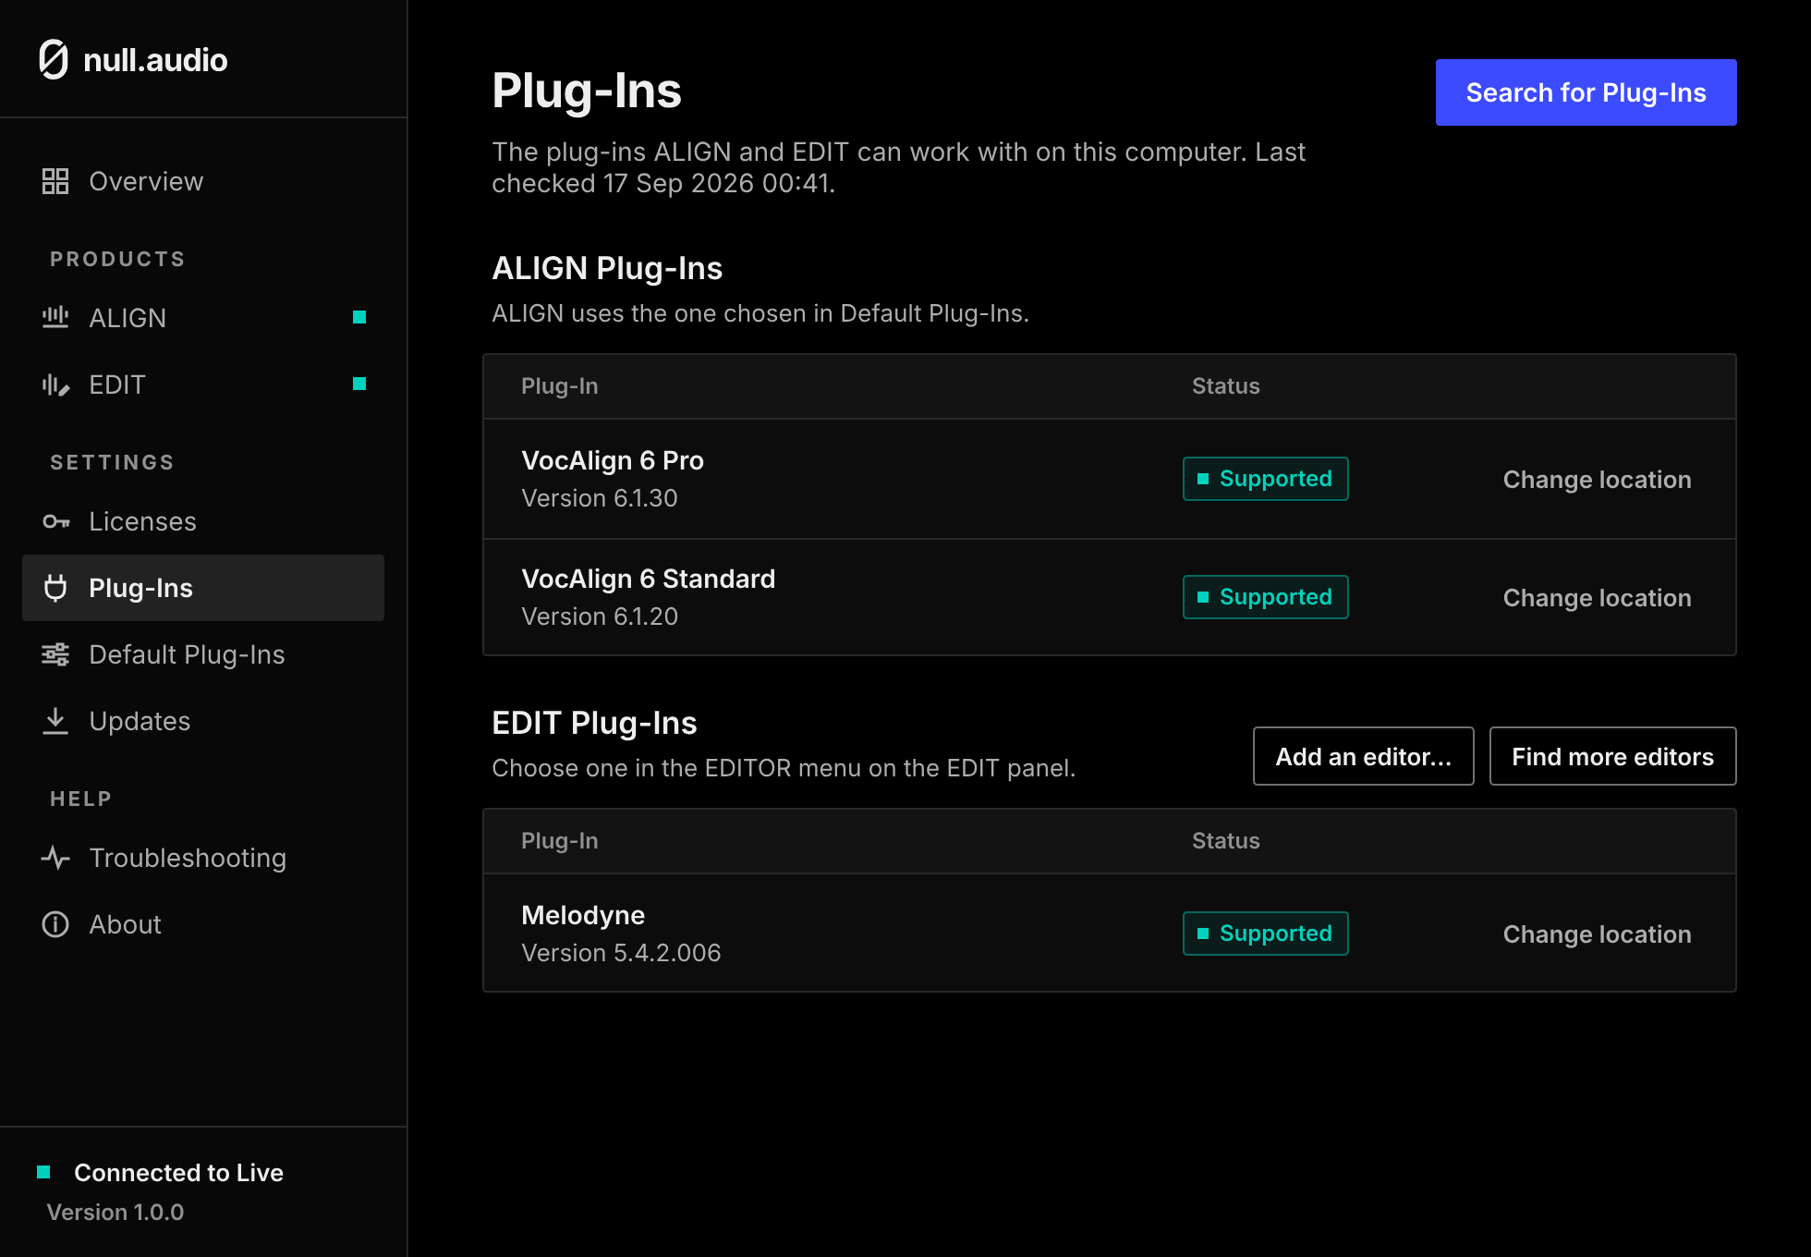Click ALIGN's teal status indicator

[359, 317]
